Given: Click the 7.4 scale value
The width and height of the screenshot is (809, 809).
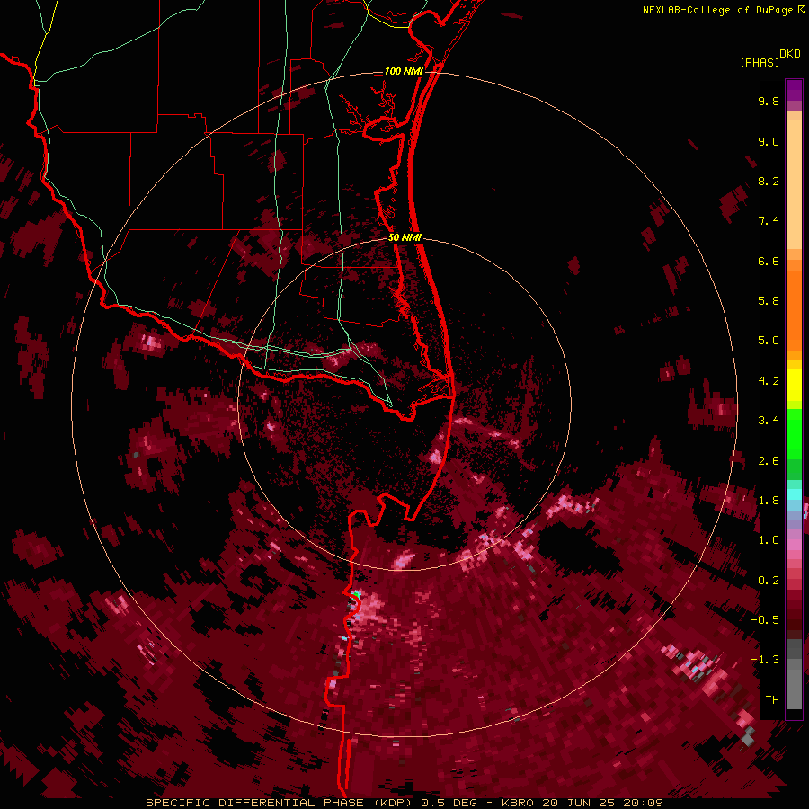Looking at the screenshot, I should (769, 221).
